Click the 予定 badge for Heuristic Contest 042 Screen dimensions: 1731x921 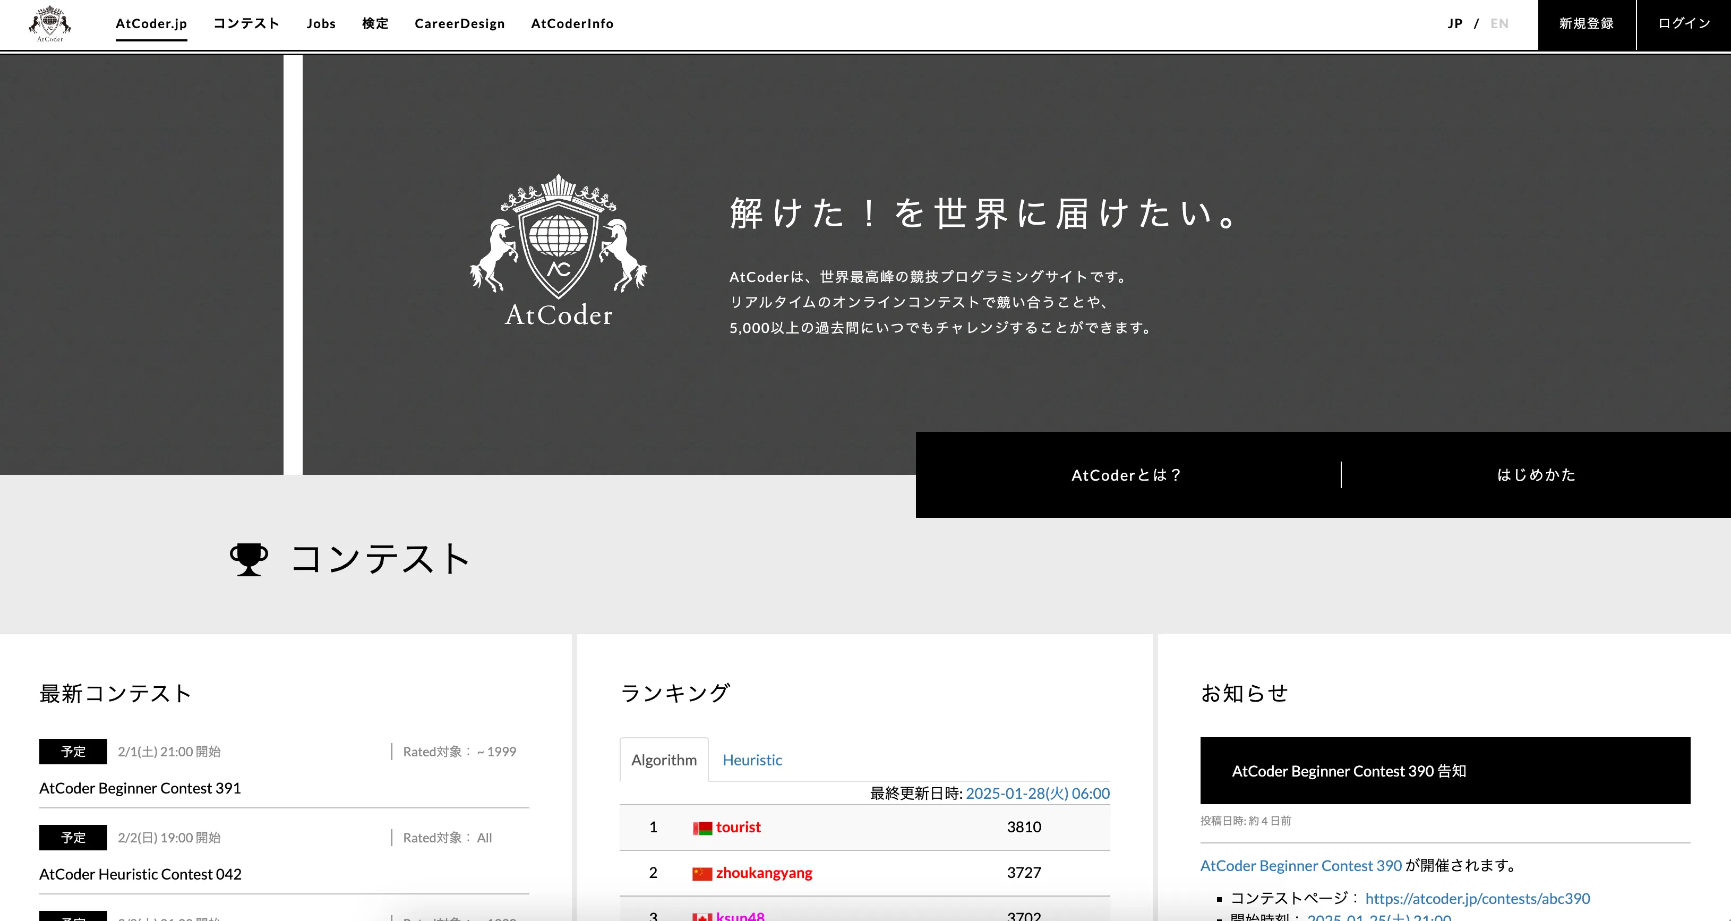(73, 838)
